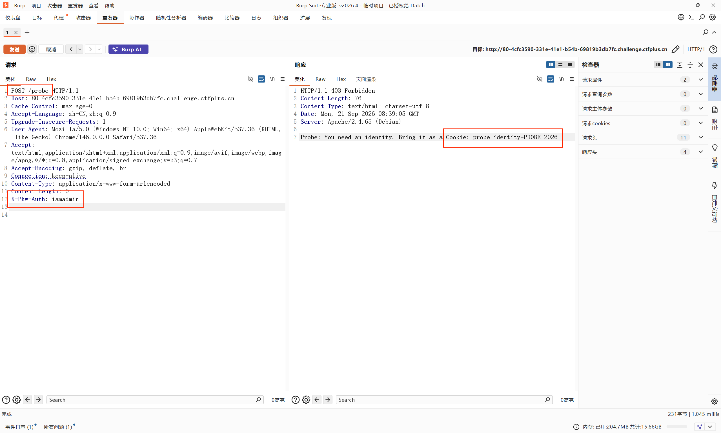Select side-by-side response layout
721x433 pixels.
coord(551,65)
